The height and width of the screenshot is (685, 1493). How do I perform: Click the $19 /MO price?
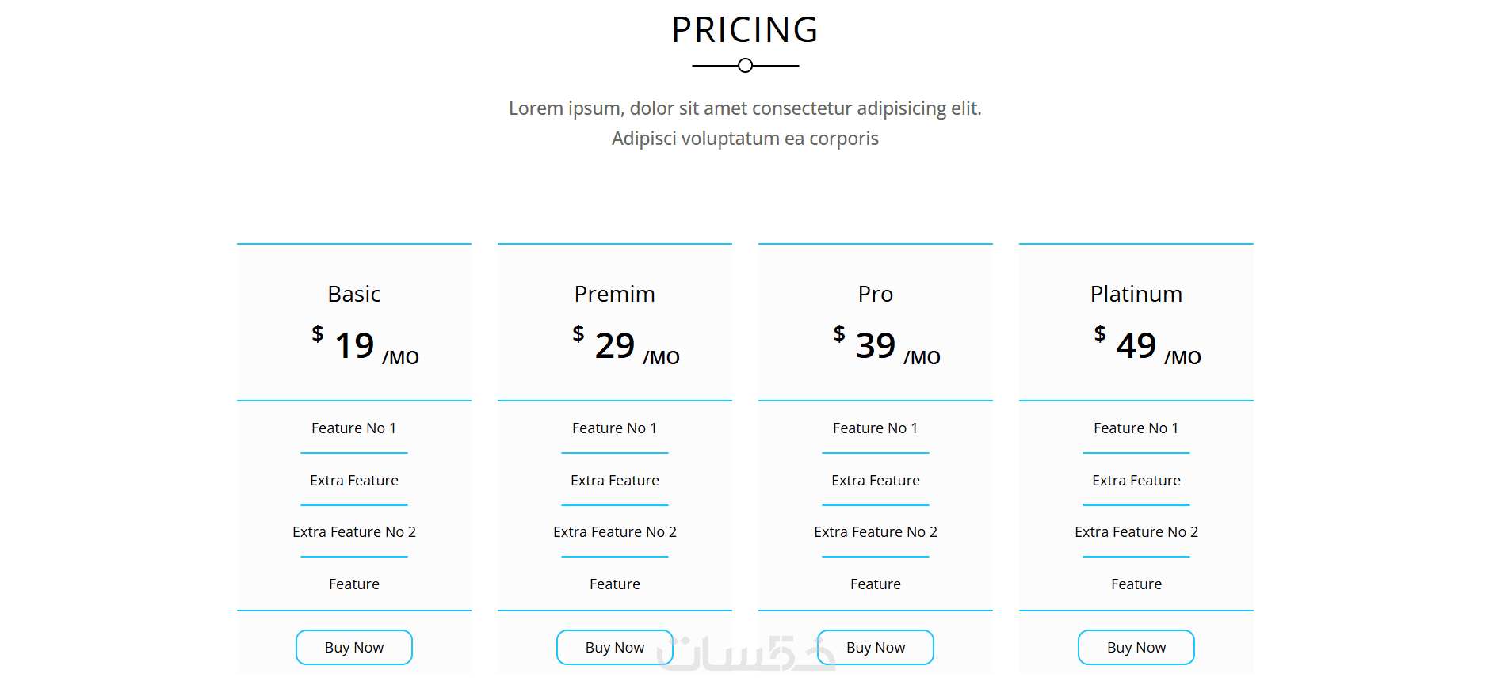[x=365, y=345]
